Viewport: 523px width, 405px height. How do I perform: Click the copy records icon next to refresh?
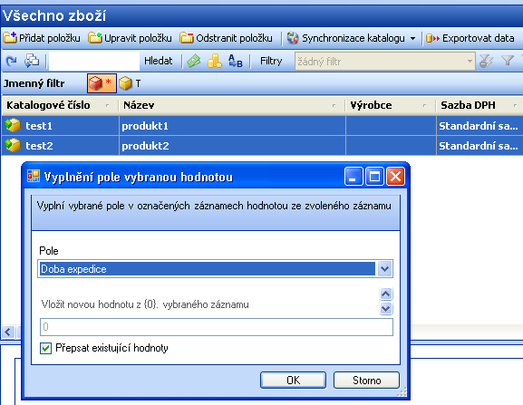click(x=32, y=61)
